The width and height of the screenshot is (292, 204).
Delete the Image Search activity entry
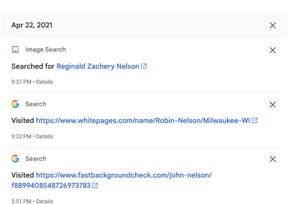point(273,50)
